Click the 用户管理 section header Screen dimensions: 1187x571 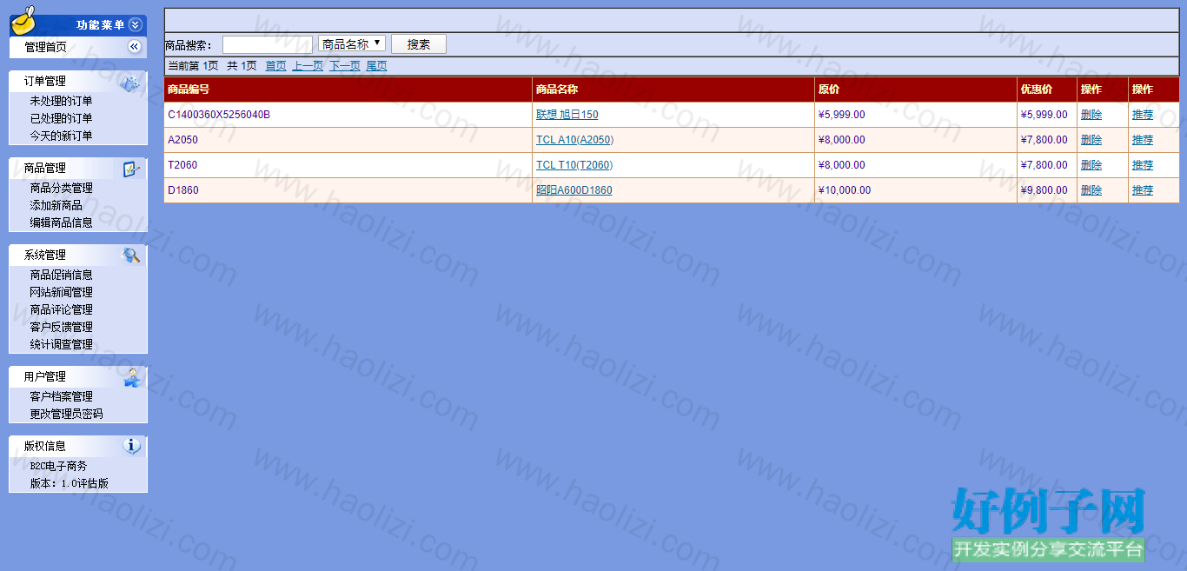coord(78,377)
